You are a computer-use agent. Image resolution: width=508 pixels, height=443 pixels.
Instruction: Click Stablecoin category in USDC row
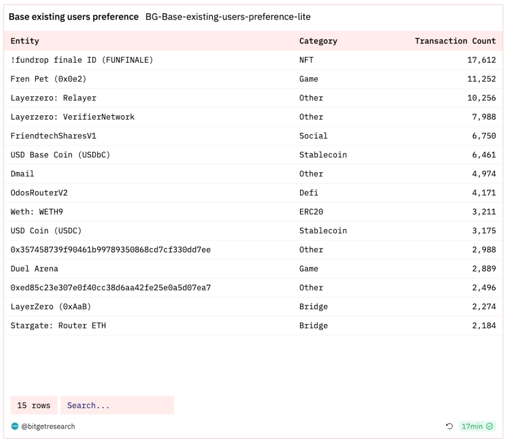coord(323,230)
